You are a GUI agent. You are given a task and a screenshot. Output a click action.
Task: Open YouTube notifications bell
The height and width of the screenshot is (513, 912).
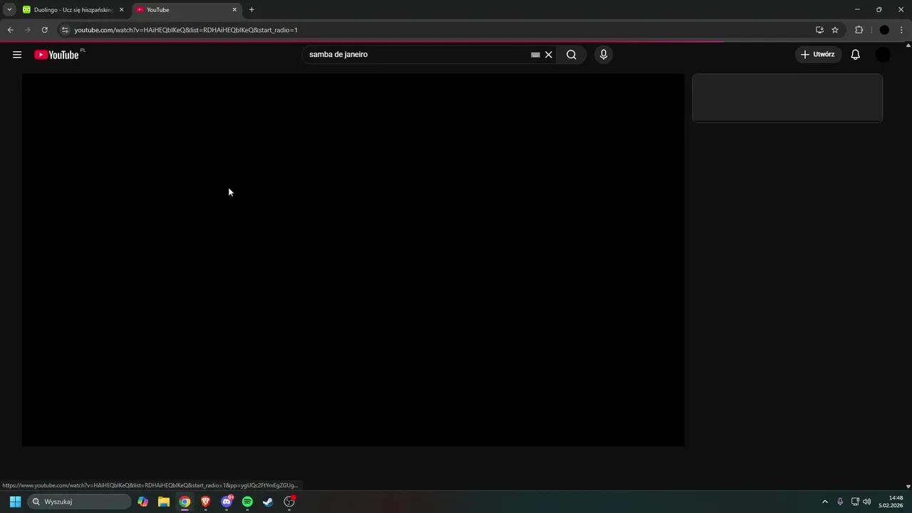[856, 55]
